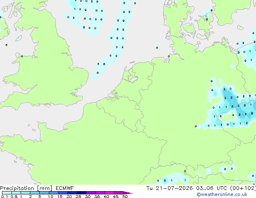Pick the legend swatch between 5 and 10

(x=44, y=193)
